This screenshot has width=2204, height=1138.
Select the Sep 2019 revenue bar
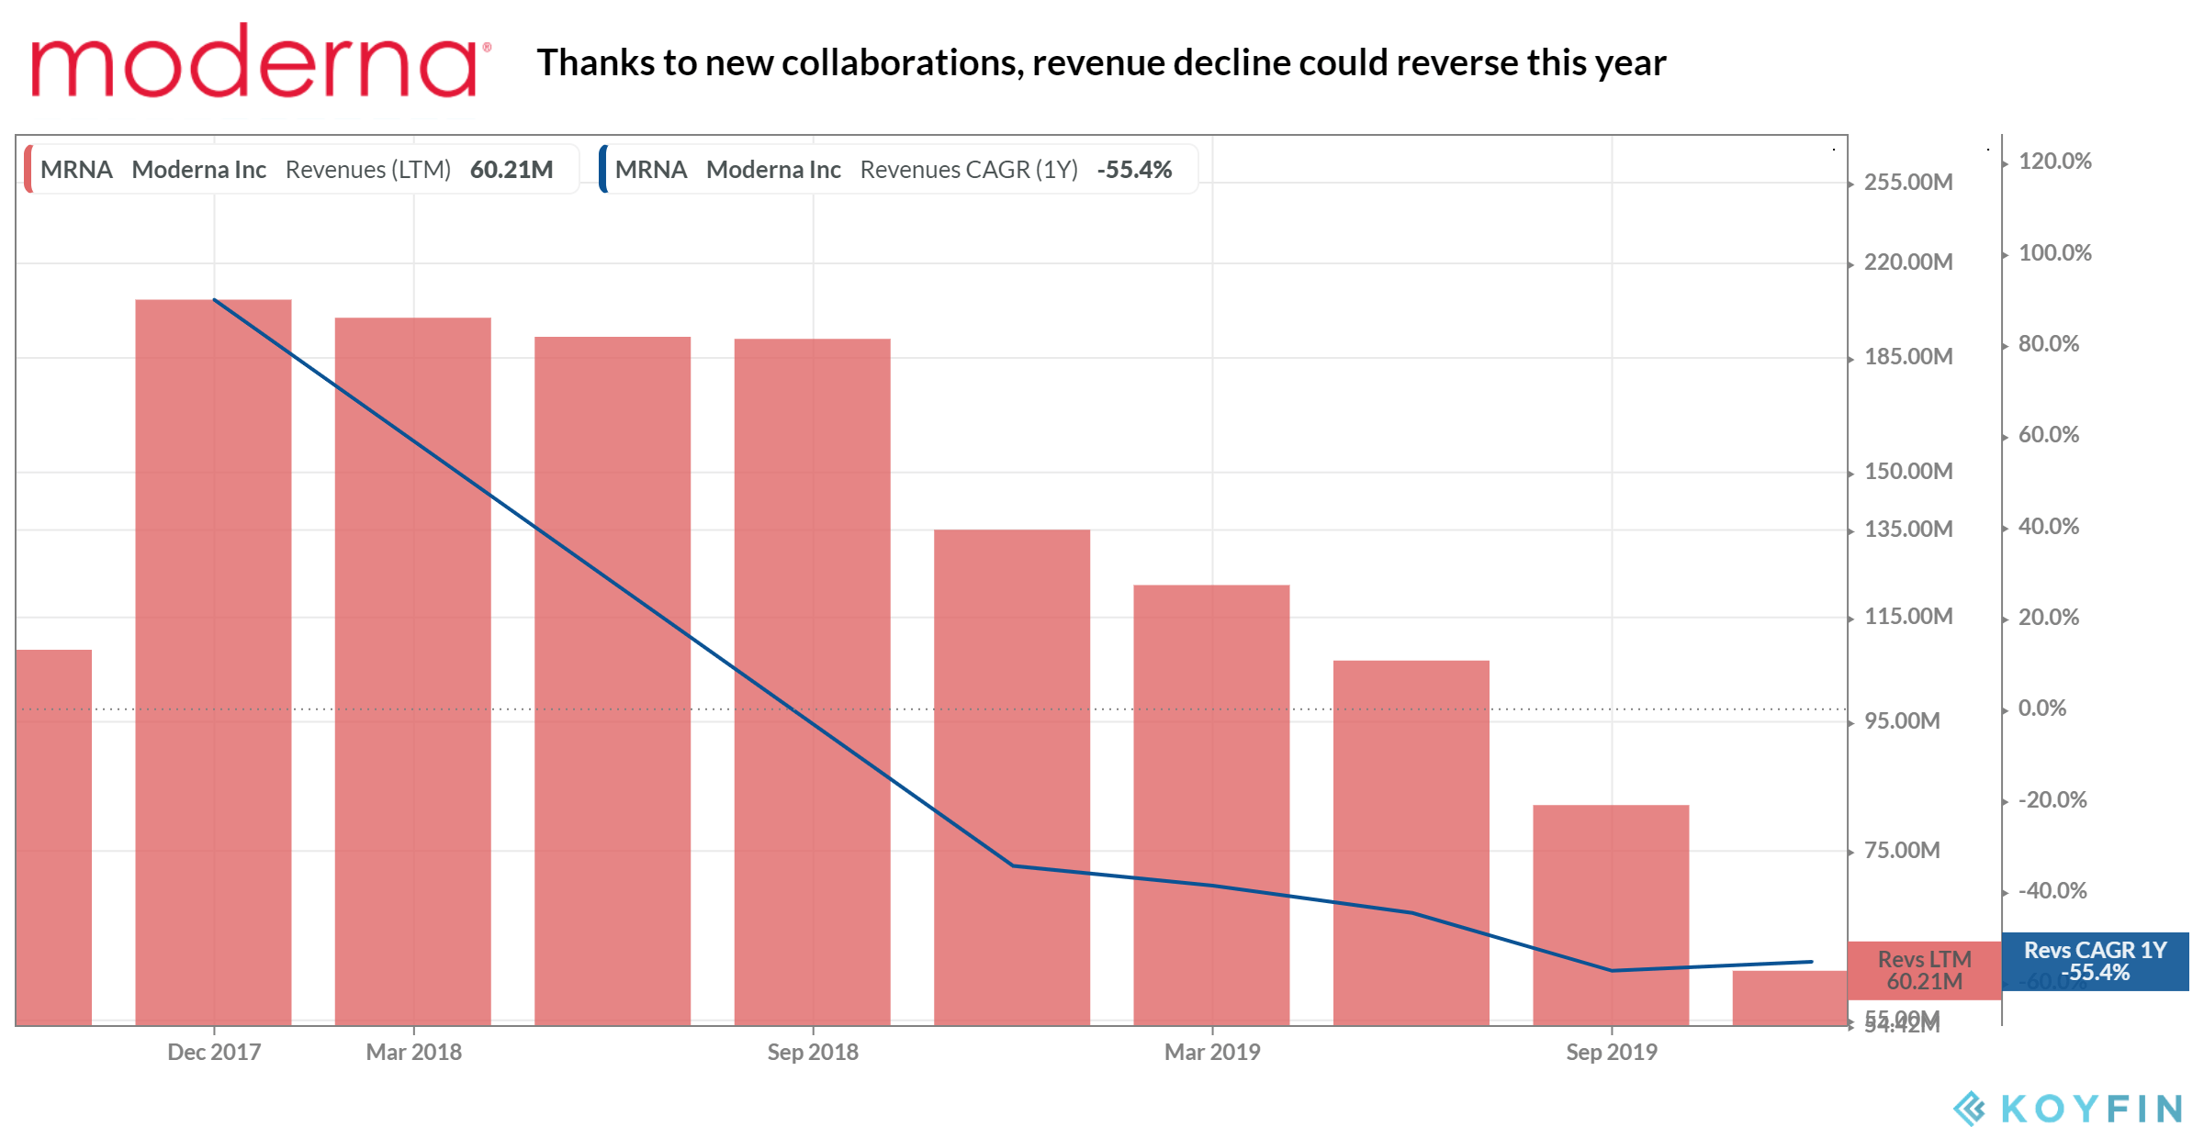point(1611,915)
